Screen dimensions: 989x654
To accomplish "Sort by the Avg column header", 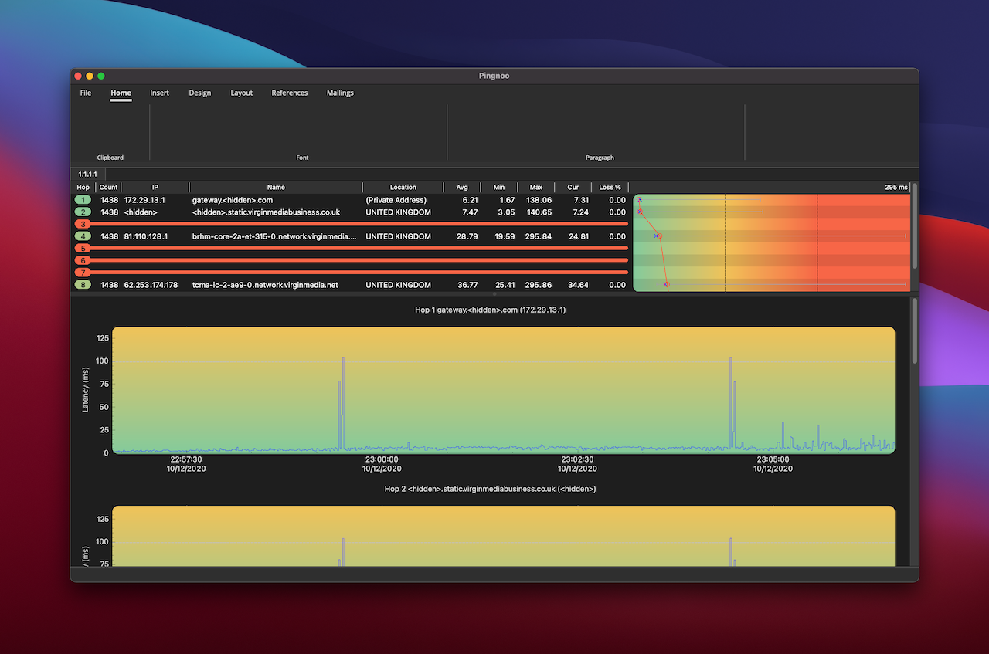I will click(462, 188).
